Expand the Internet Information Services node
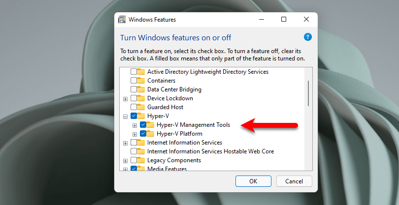This screenshot has height=205, width=399. [x=125, y=144]
